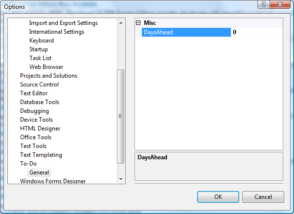
Task: Select Web Browser options
Action: coord(46,67)
